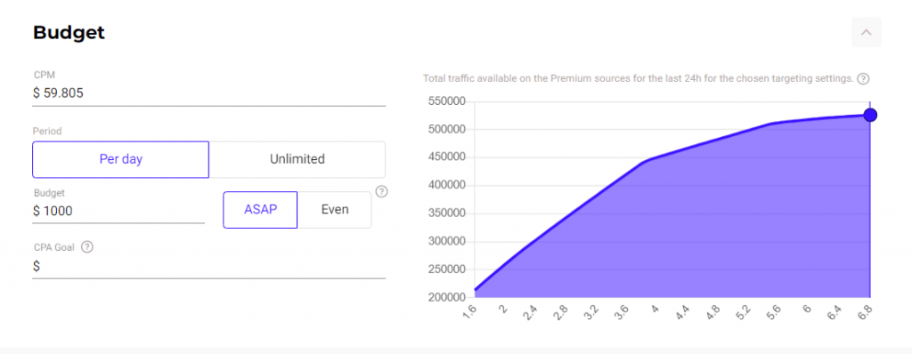Viewport: 912px width, 354px height.
Task: Choose ASAP budget distribution
Action: (x=260, y=210)
